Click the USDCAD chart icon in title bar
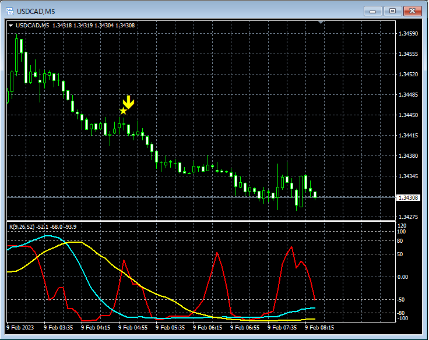429x340 pixels. click(9, 11)
